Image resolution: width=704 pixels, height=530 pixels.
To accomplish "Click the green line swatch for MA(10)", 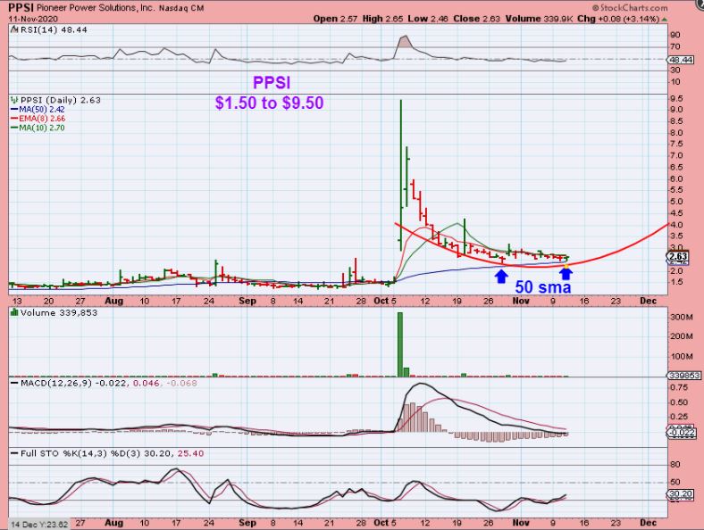I will (14, 128).
